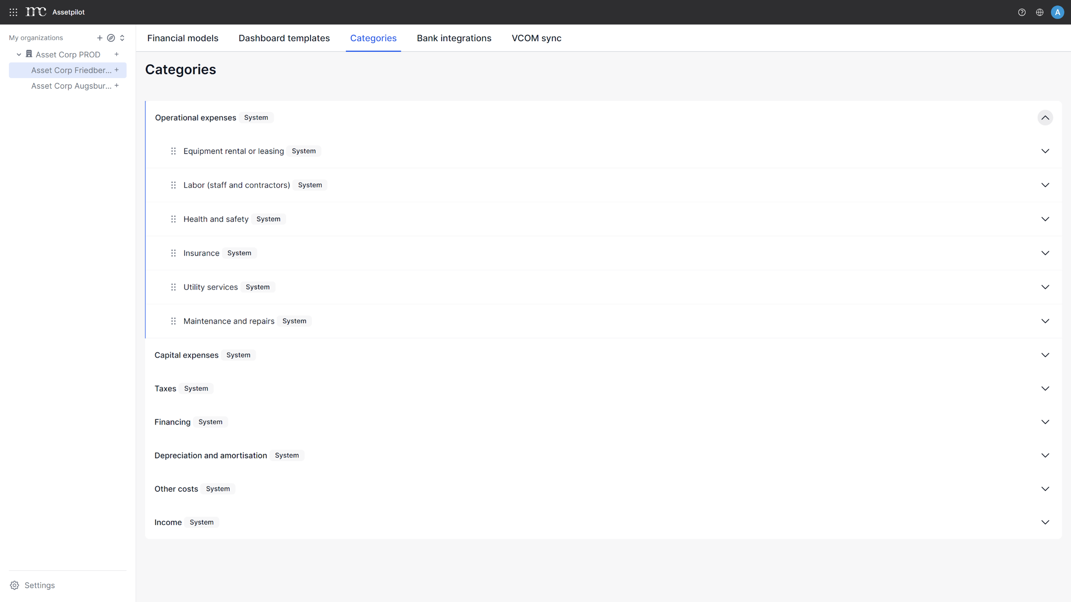Switch to the Bank integrations tab

coord(454,38)
